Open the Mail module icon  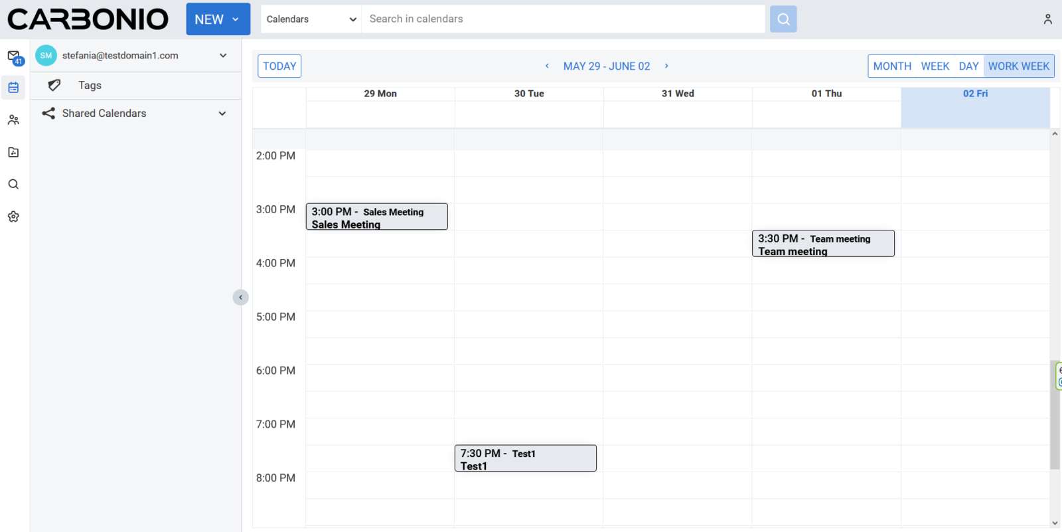(x=14, y=56)
